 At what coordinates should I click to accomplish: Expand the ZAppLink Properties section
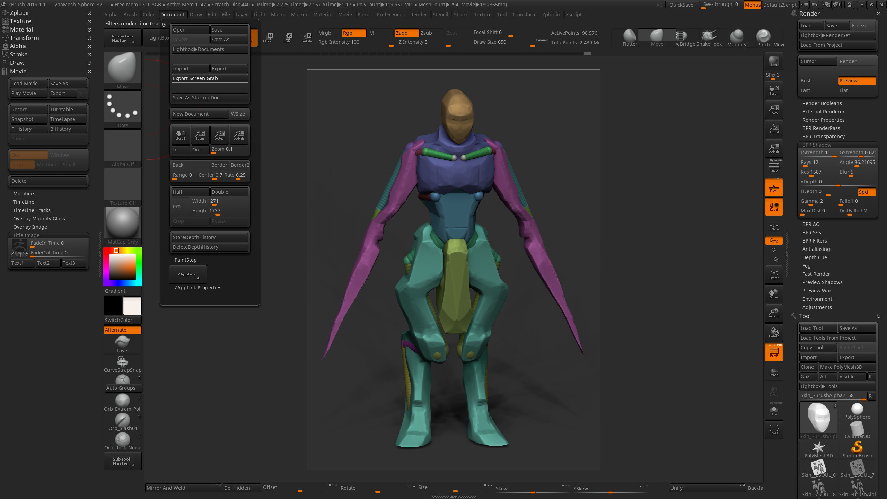(198, 288)
